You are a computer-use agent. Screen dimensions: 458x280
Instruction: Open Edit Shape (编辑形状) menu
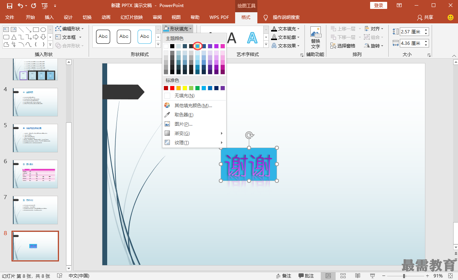[x=70, y=29]
